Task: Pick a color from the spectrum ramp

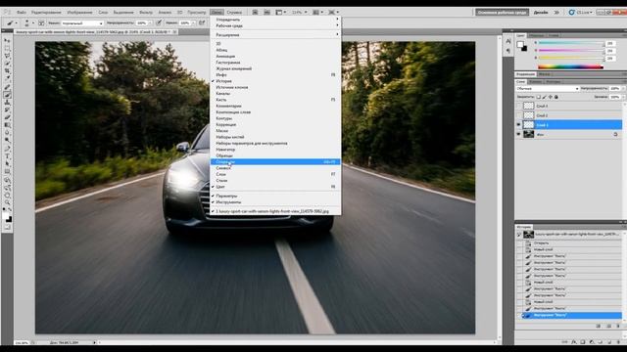Action: (x=570, y=67)
